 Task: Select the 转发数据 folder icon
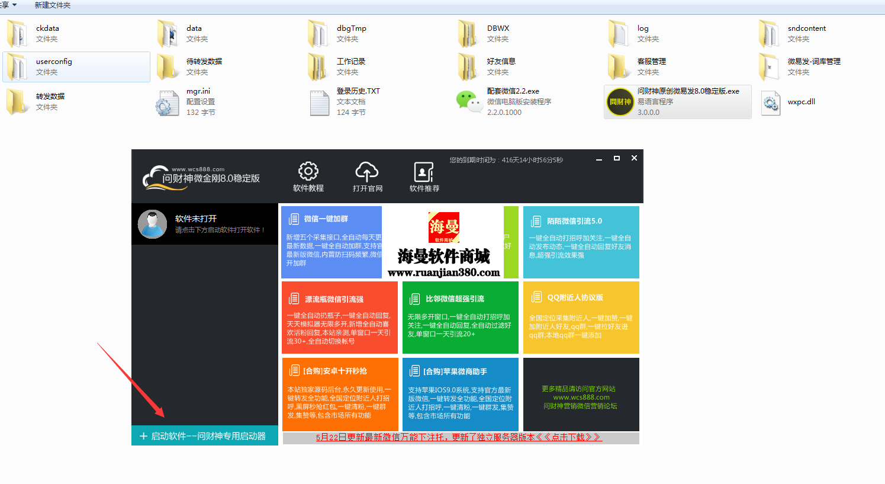(17, 101)
